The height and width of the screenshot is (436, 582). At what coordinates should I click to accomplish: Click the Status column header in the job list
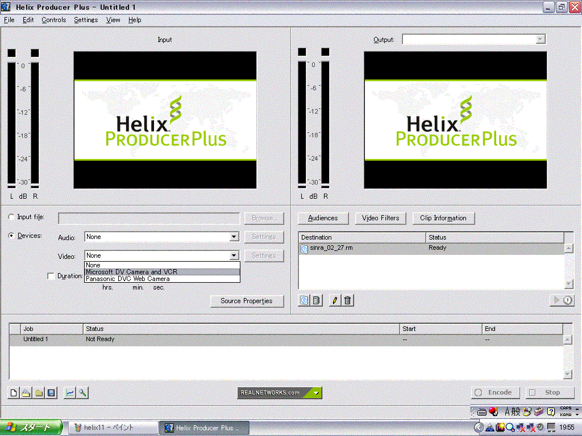pos(241,329)
